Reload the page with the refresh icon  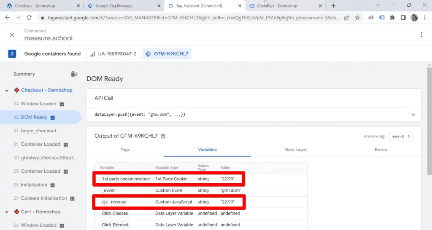pos(29,18)
